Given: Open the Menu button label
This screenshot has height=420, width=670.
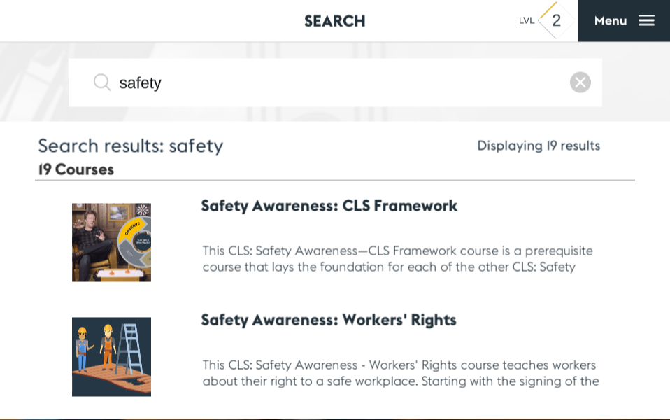Looking at the screenshot, I should (611, 21).
